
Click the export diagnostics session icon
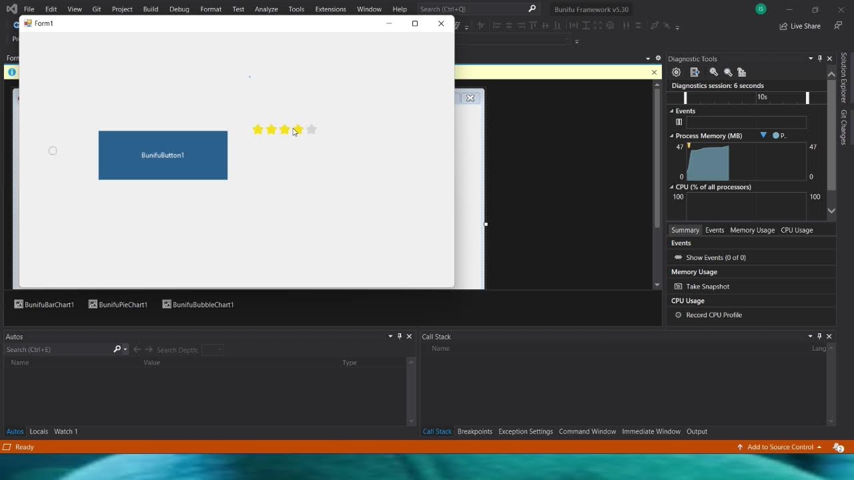(x=695, y=72)
